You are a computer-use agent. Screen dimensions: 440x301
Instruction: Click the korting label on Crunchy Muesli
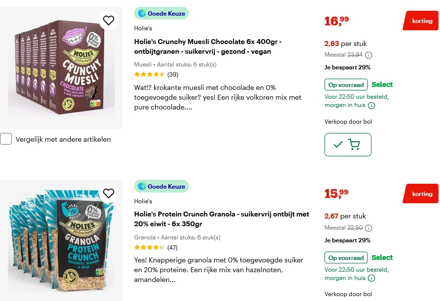[x=421, y=21]
